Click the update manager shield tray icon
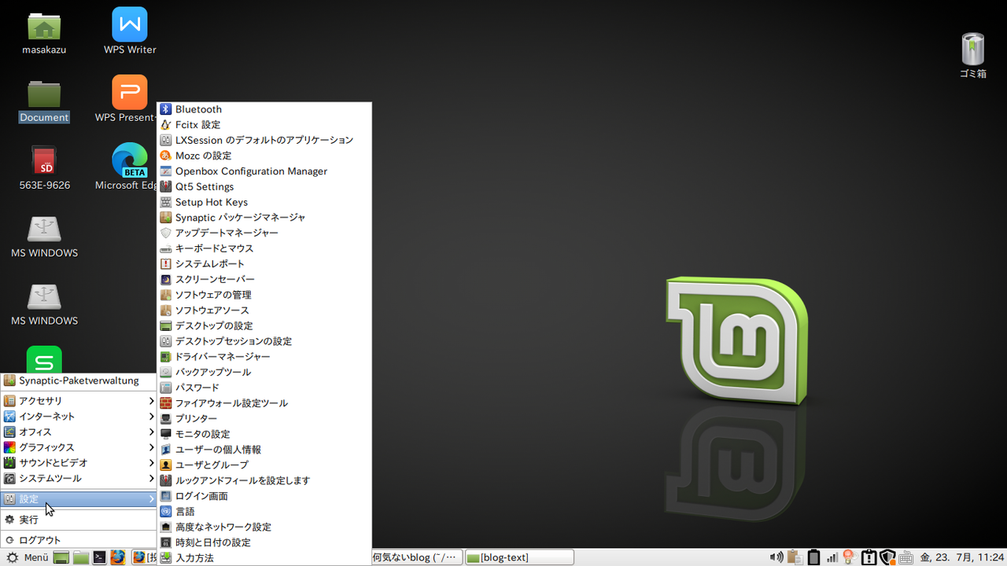The image size is (1007, 566). coord(887,557)
